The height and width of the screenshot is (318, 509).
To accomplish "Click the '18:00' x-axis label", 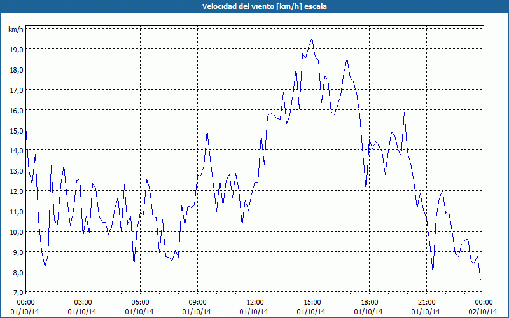I will [370, 303].
